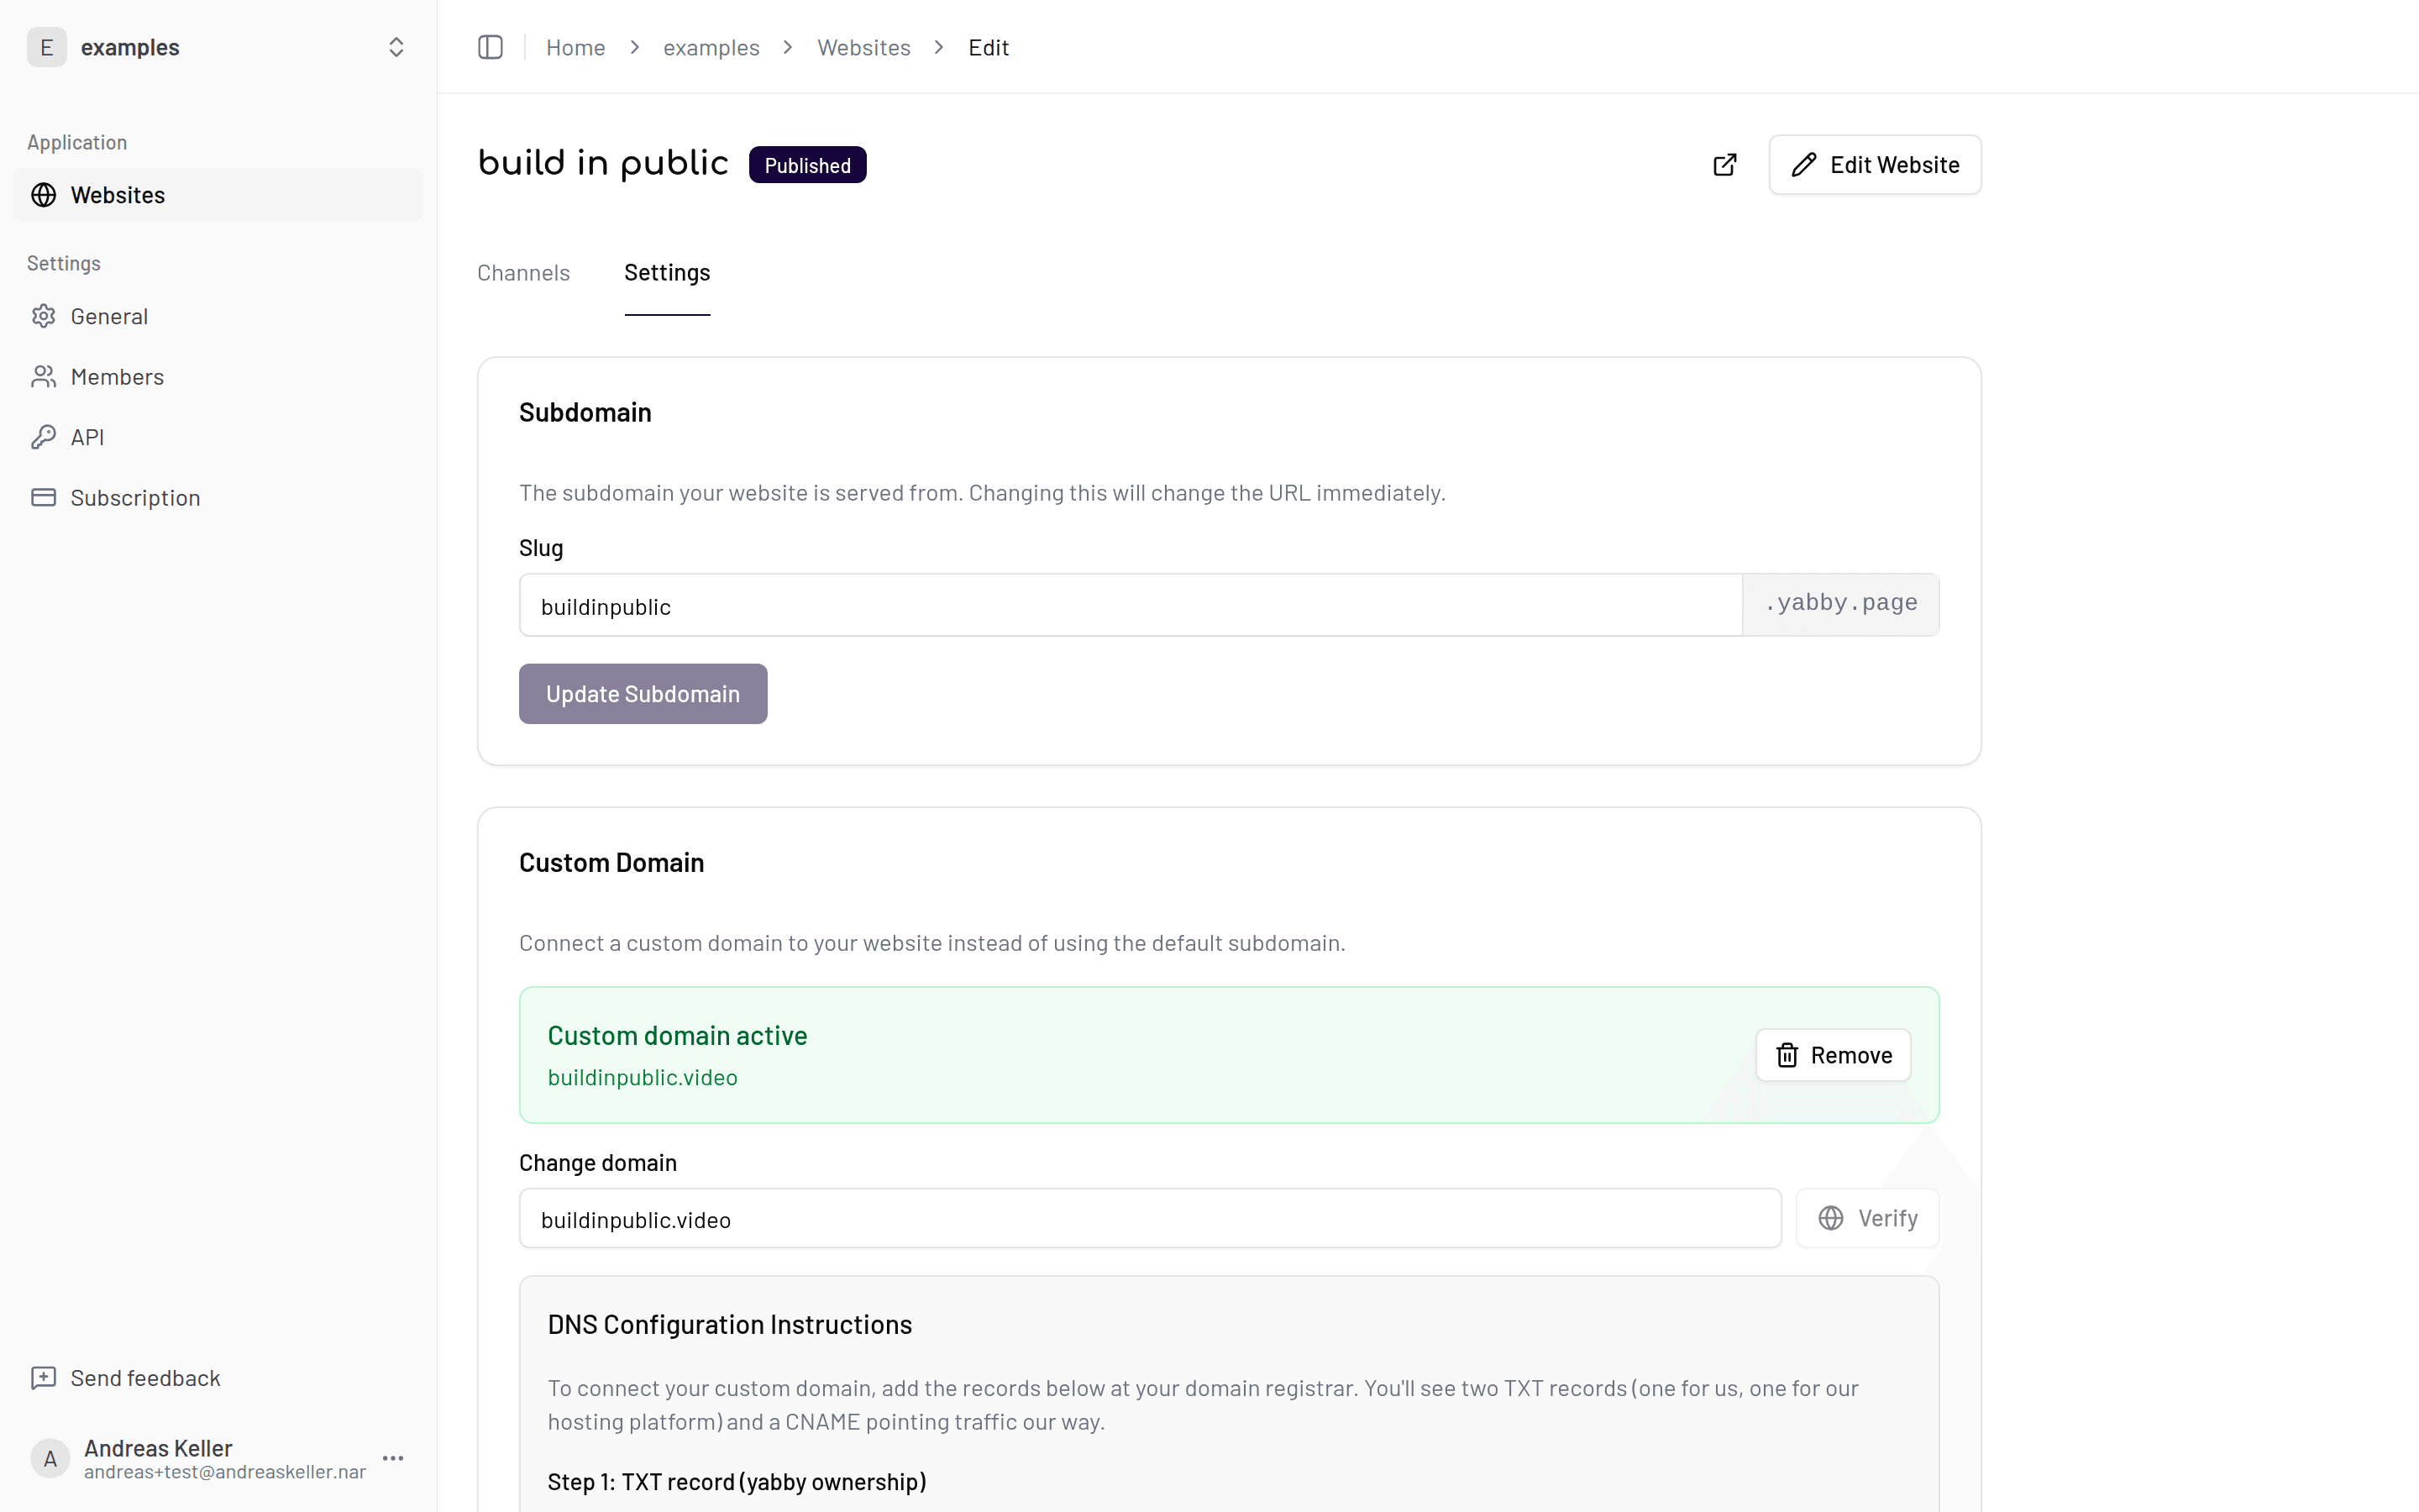Screen dimensions: 2419x1512
Task: Click Step 1: TXT record text
Action: click(x=737, y=1482)
